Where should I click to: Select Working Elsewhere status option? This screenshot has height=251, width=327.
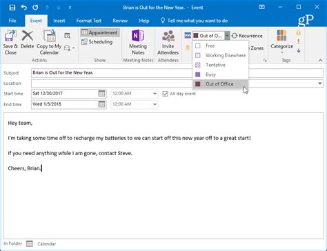point(221,55)
